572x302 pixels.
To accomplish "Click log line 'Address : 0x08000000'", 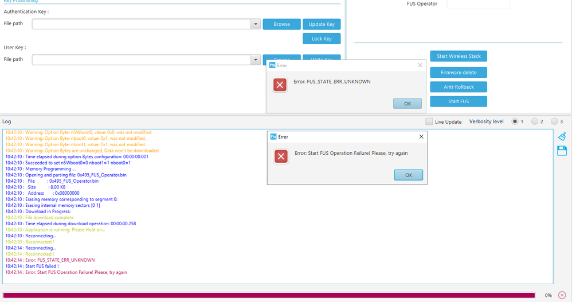I will [42, 193].
